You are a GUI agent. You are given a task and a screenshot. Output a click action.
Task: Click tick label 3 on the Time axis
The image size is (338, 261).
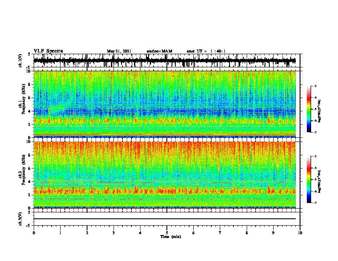pos(114,233)
